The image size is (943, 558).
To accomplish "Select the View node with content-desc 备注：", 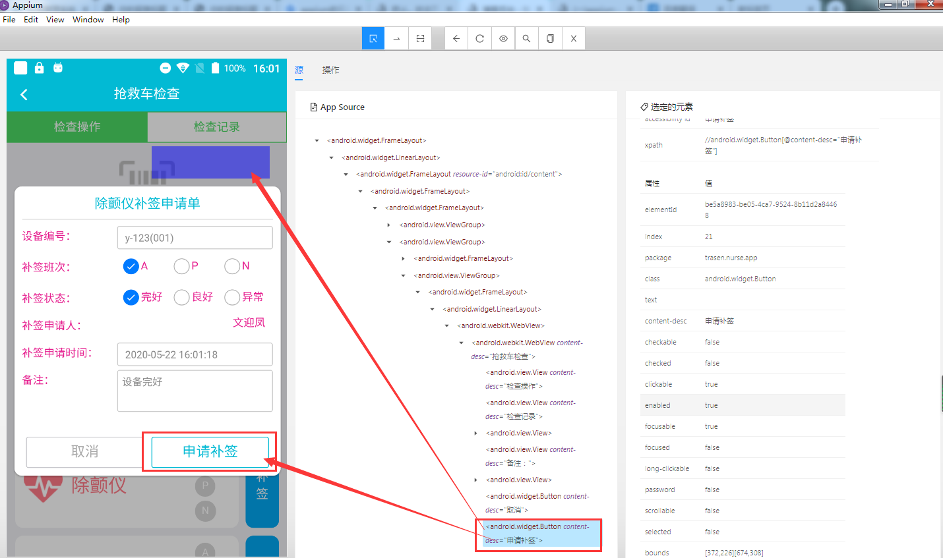I will point(531,457).
